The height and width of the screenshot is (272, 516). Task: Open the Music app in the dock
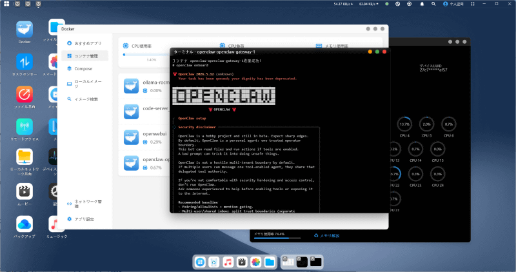(x=228, y=262)
